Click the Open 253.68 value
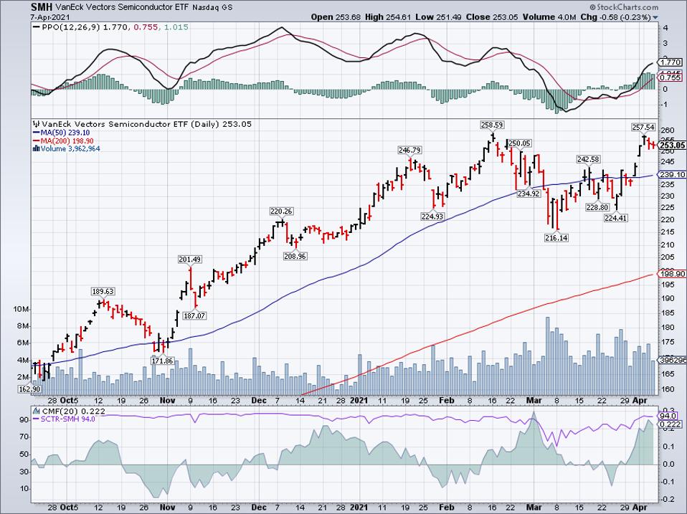Image resolution: width=687 pixels, height=514 pixels. pyautogui.click(x=336, y=17)
